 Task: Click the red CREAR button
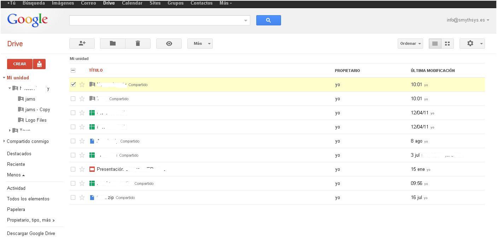[20, 64]
